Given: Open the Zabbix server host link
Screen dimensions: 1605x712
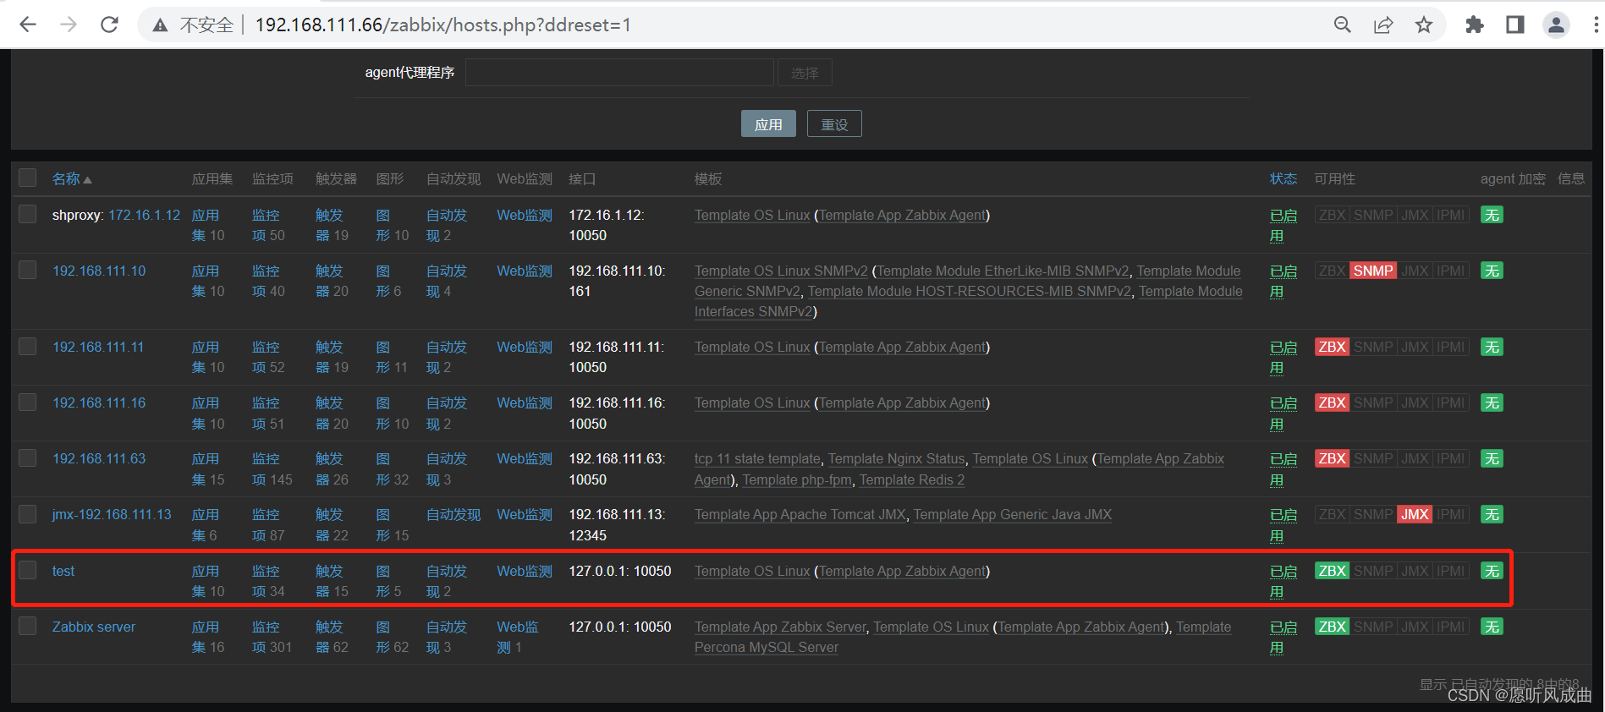Looking at the screenshot, I should coord(94,627).
